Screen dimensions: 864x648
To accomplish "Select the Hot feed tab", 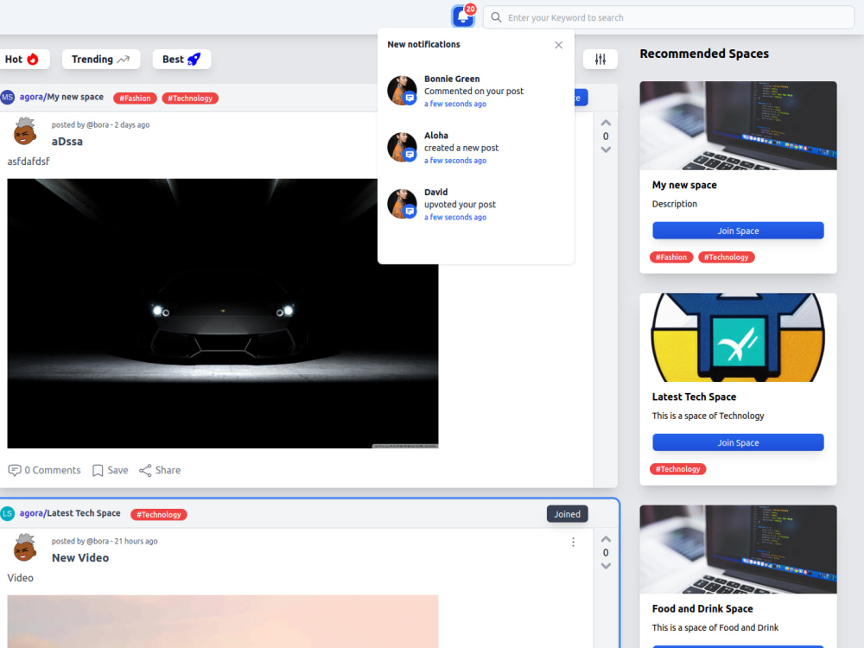I will 22,60.
